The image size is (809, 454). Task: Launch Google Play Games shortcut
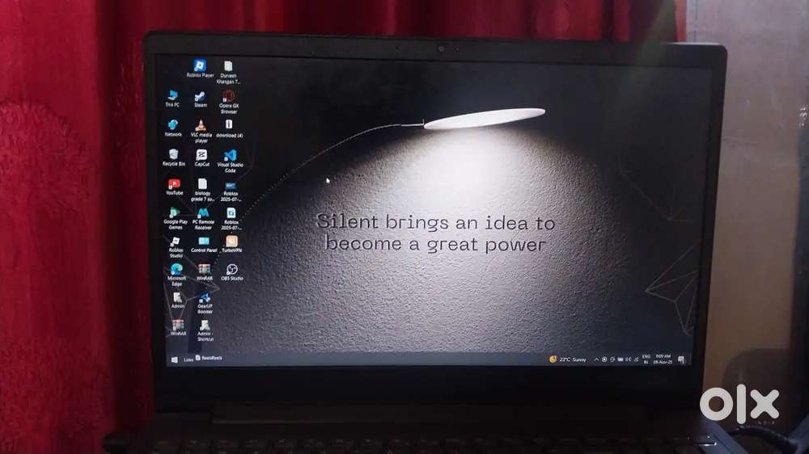click(x=175, y=218)
